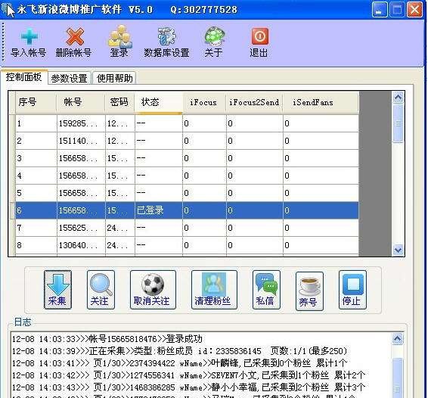Minimize the 永飞新浪微博推广软件 window
The width and height of the screenshot is (428, 398).
(380, 10)
